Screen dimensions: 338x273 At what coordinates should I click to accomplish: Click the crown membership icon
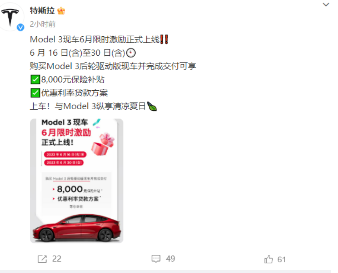click(x=61, y=11)
